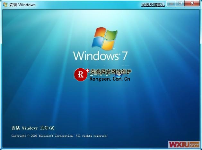202x150 pixels.
Task: Maximize the 安装 Windows window
Action: [x=180, y=4]
